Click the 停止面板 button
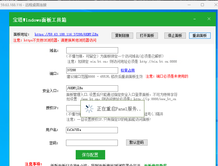This screenshot has height=166, width=218. click(x=175, y=36)
